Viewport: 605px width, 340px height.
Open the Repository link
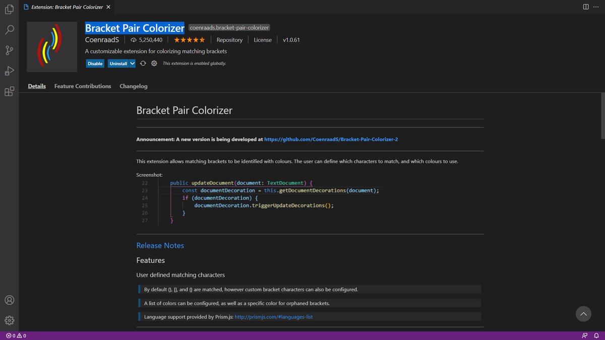tap(229, 40)
